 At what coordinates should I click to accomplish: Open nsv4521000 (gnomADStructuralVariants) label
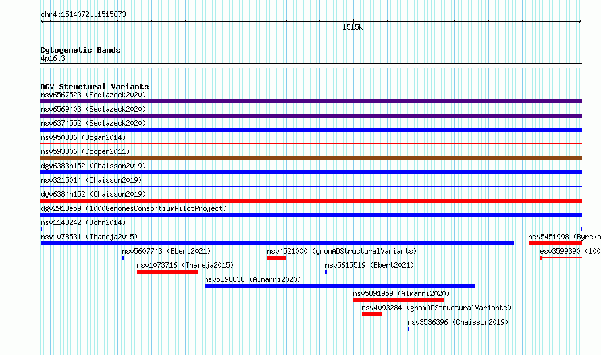tap(342, 251)
